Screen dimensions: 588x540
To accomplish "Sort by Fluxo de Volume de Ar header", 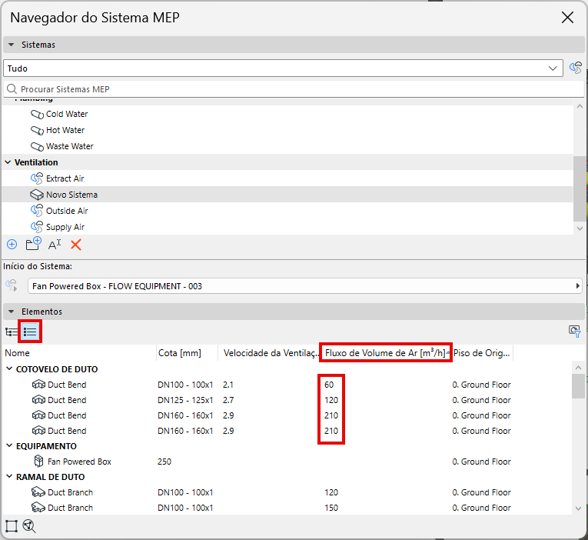I will (386, 353).
